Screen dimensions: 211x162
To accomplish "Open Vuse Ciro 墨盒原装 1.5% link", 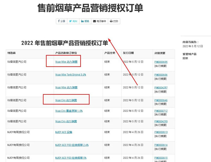I will pos(69,111).
